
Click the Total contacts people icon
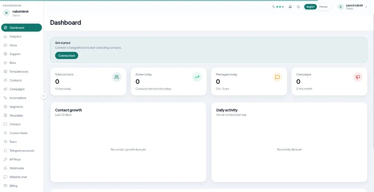point(117,77)
